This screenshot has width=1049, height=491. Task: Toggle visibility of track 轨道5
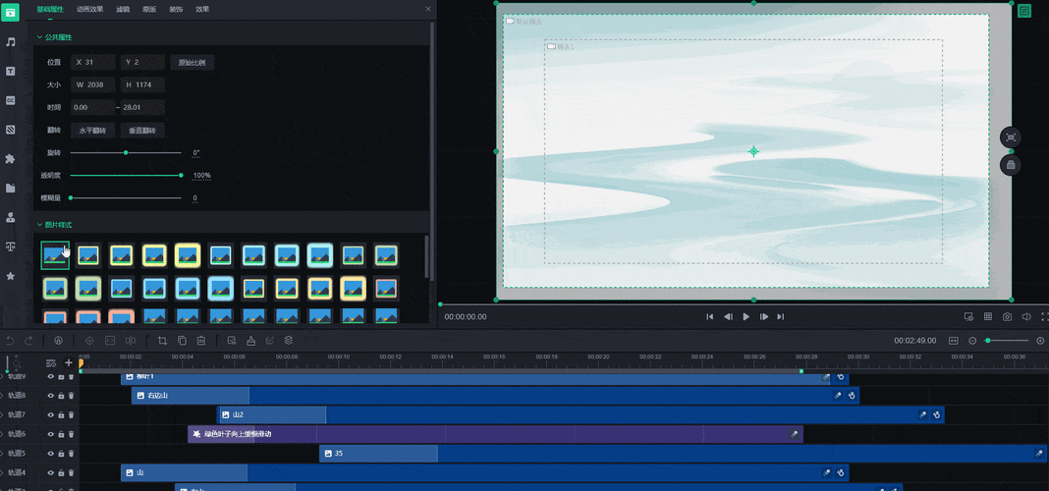(x=50, y=454)
